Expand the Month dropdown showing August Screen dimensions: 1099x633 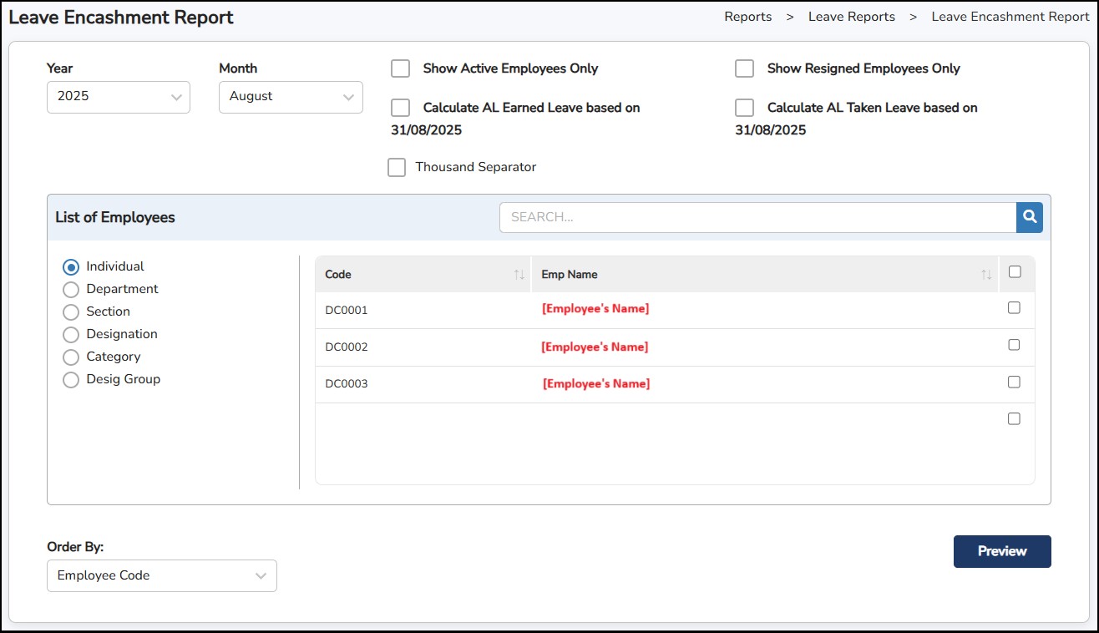point(291,97)
